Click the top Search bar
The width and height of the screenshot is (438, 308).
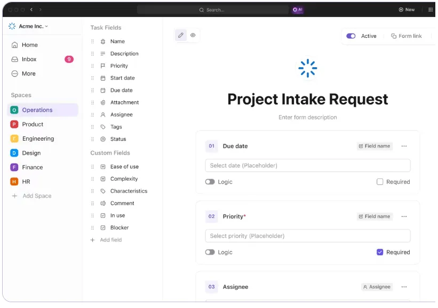click(x=212, y=10)
